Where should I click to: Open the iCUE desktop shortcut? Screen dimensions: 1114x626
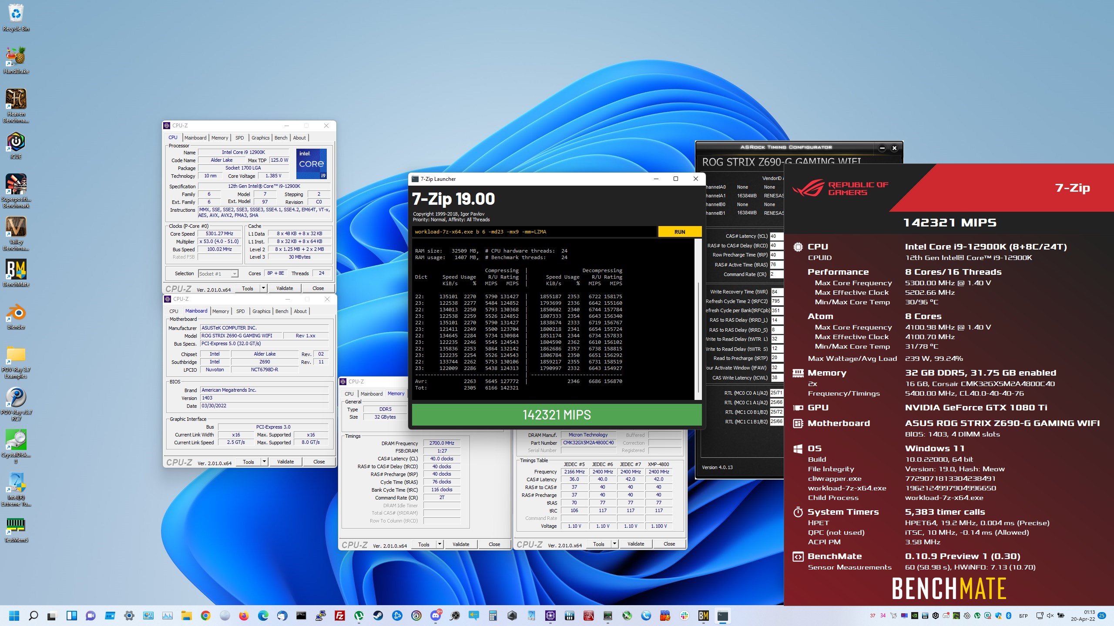point(16,146)
